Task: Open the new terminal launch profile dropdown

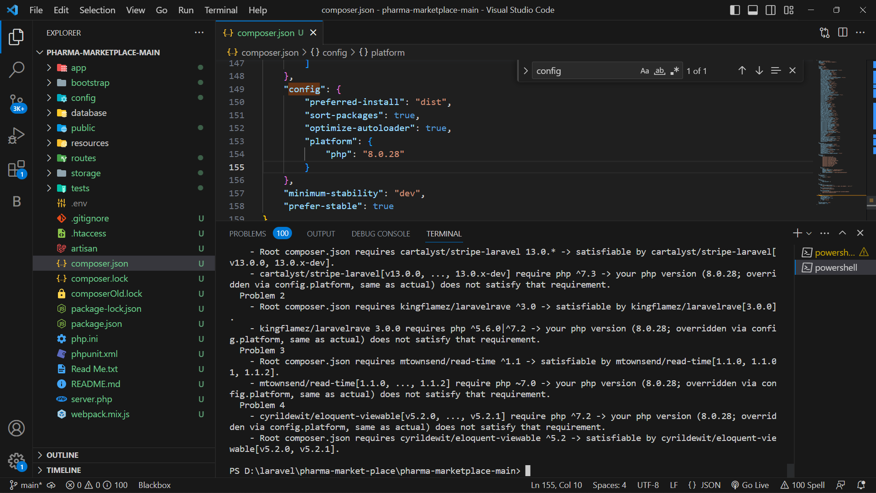Action: [809, 233]
